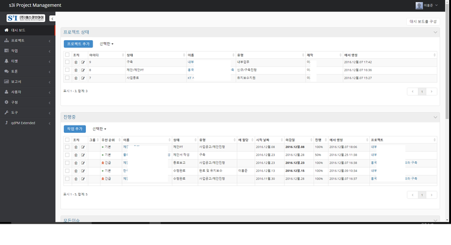This screenshot has width=451, height=245.
Task: Sort project table by 에서 생성 column
Action: [x=358, y=55]
